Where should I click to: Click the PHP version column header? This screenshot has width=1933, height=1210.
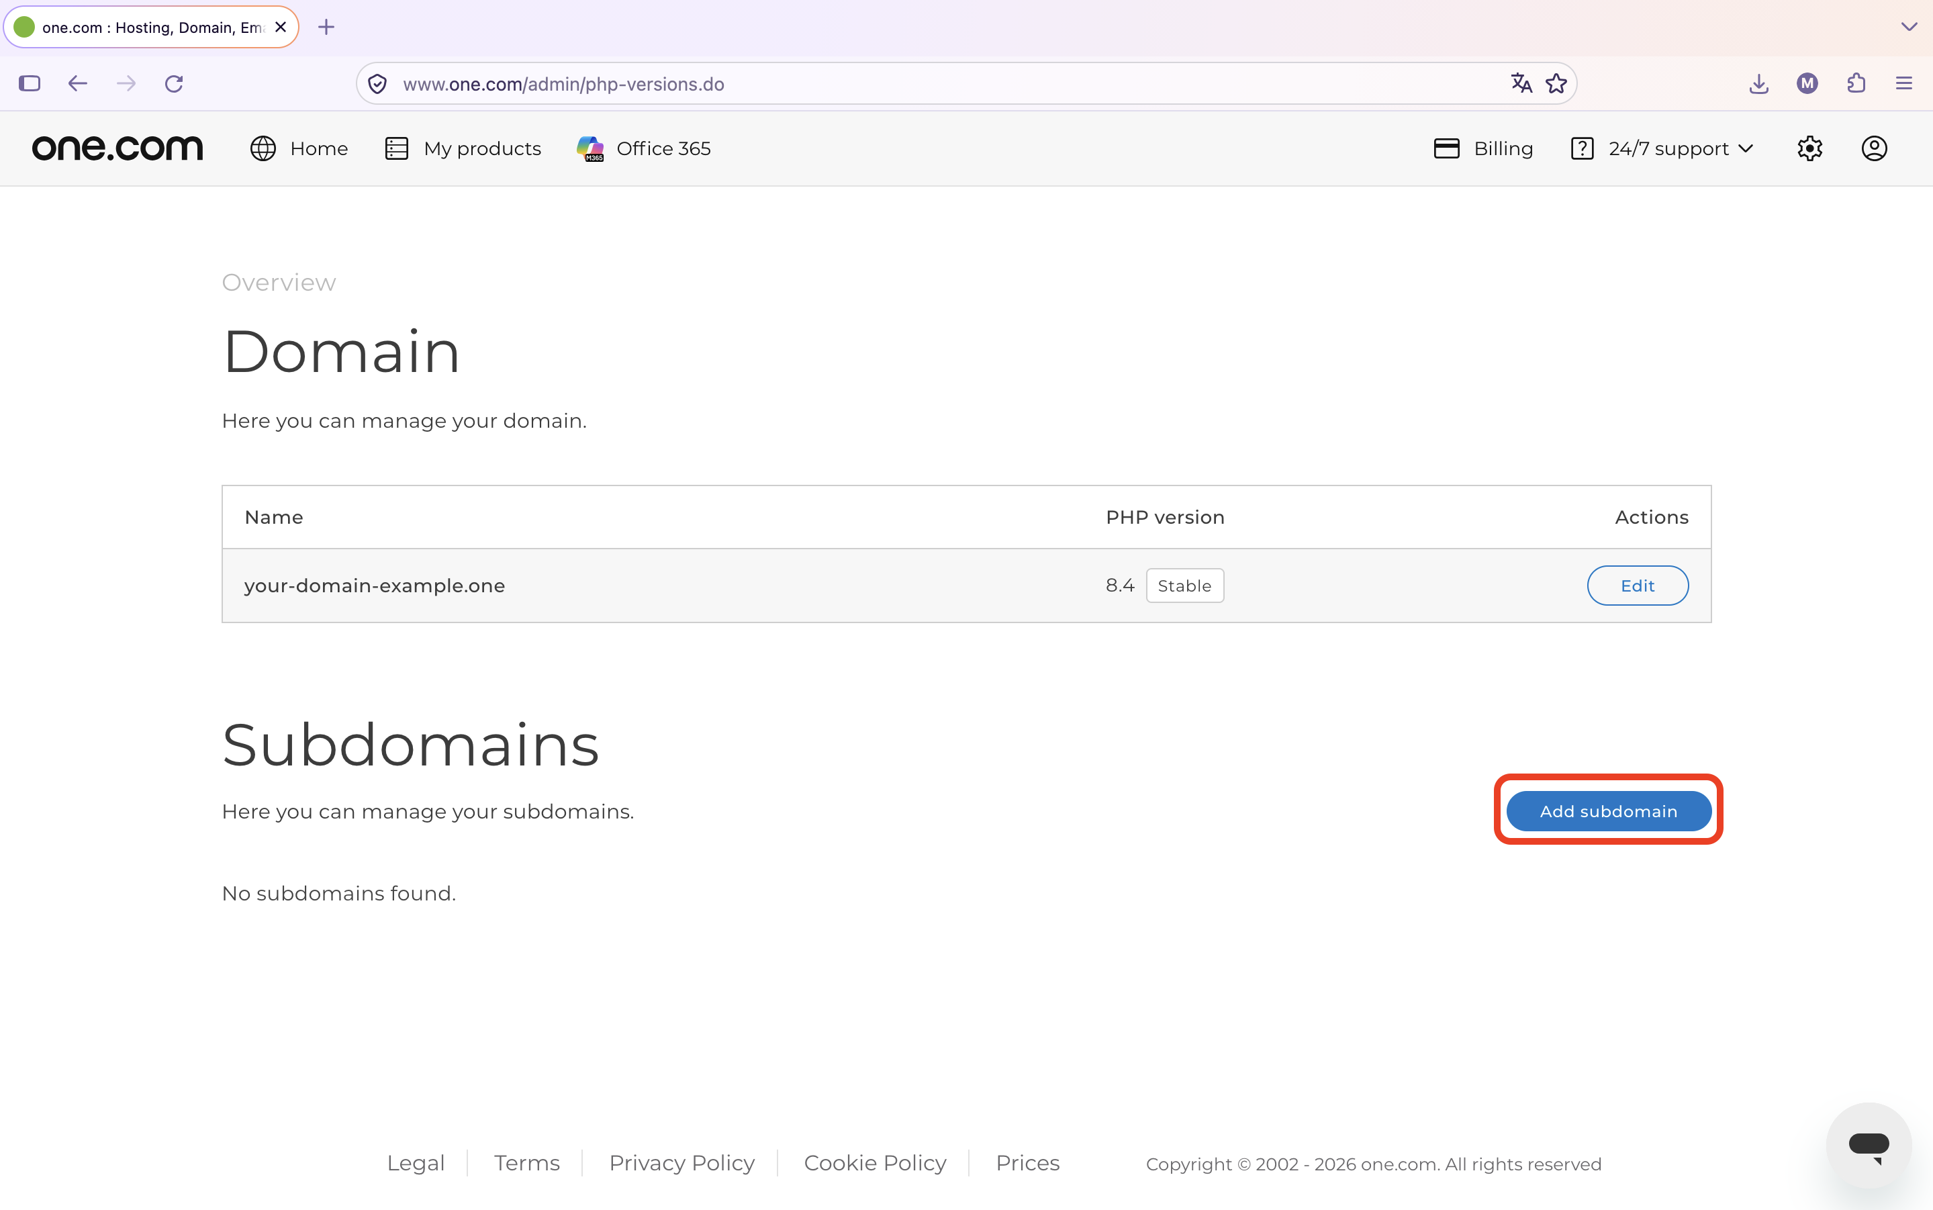click(1165, 518)
